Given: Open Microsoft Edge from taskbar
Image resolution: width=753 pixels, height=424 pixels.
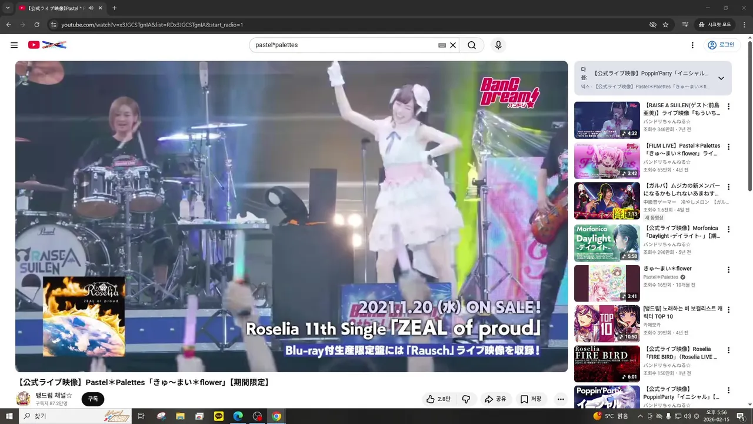Looking at the screenshot, I should click(x=238, y=416).
